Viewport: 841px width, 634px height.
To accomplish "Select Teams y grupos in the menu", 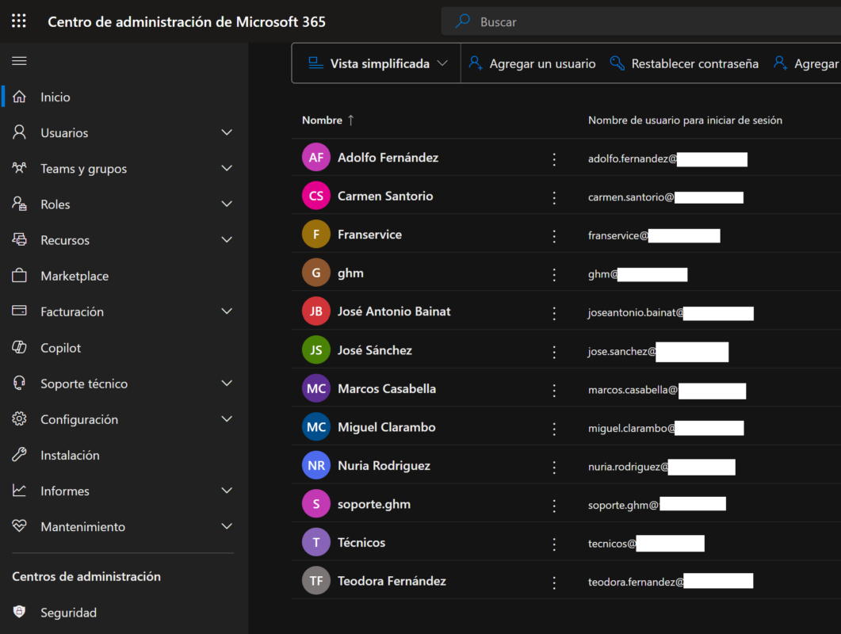I will point(83,168).
